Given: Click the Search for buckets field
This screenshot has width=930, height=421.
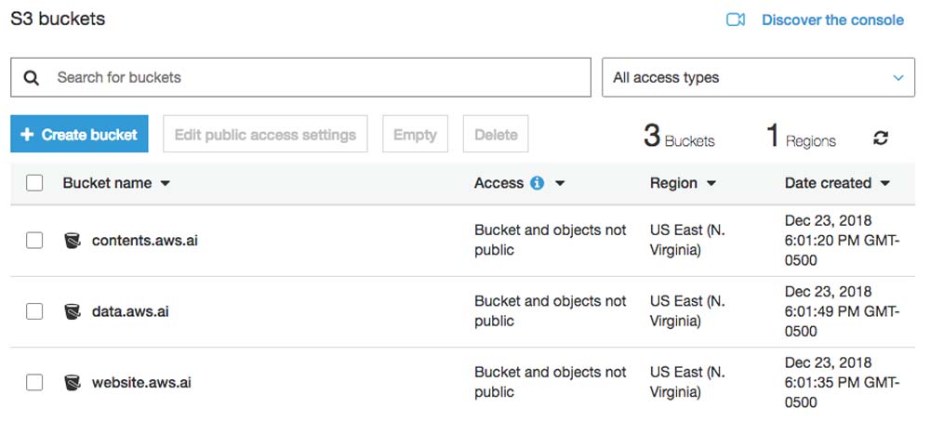Looking at the screenshot, I should click(x=300, y=78).
